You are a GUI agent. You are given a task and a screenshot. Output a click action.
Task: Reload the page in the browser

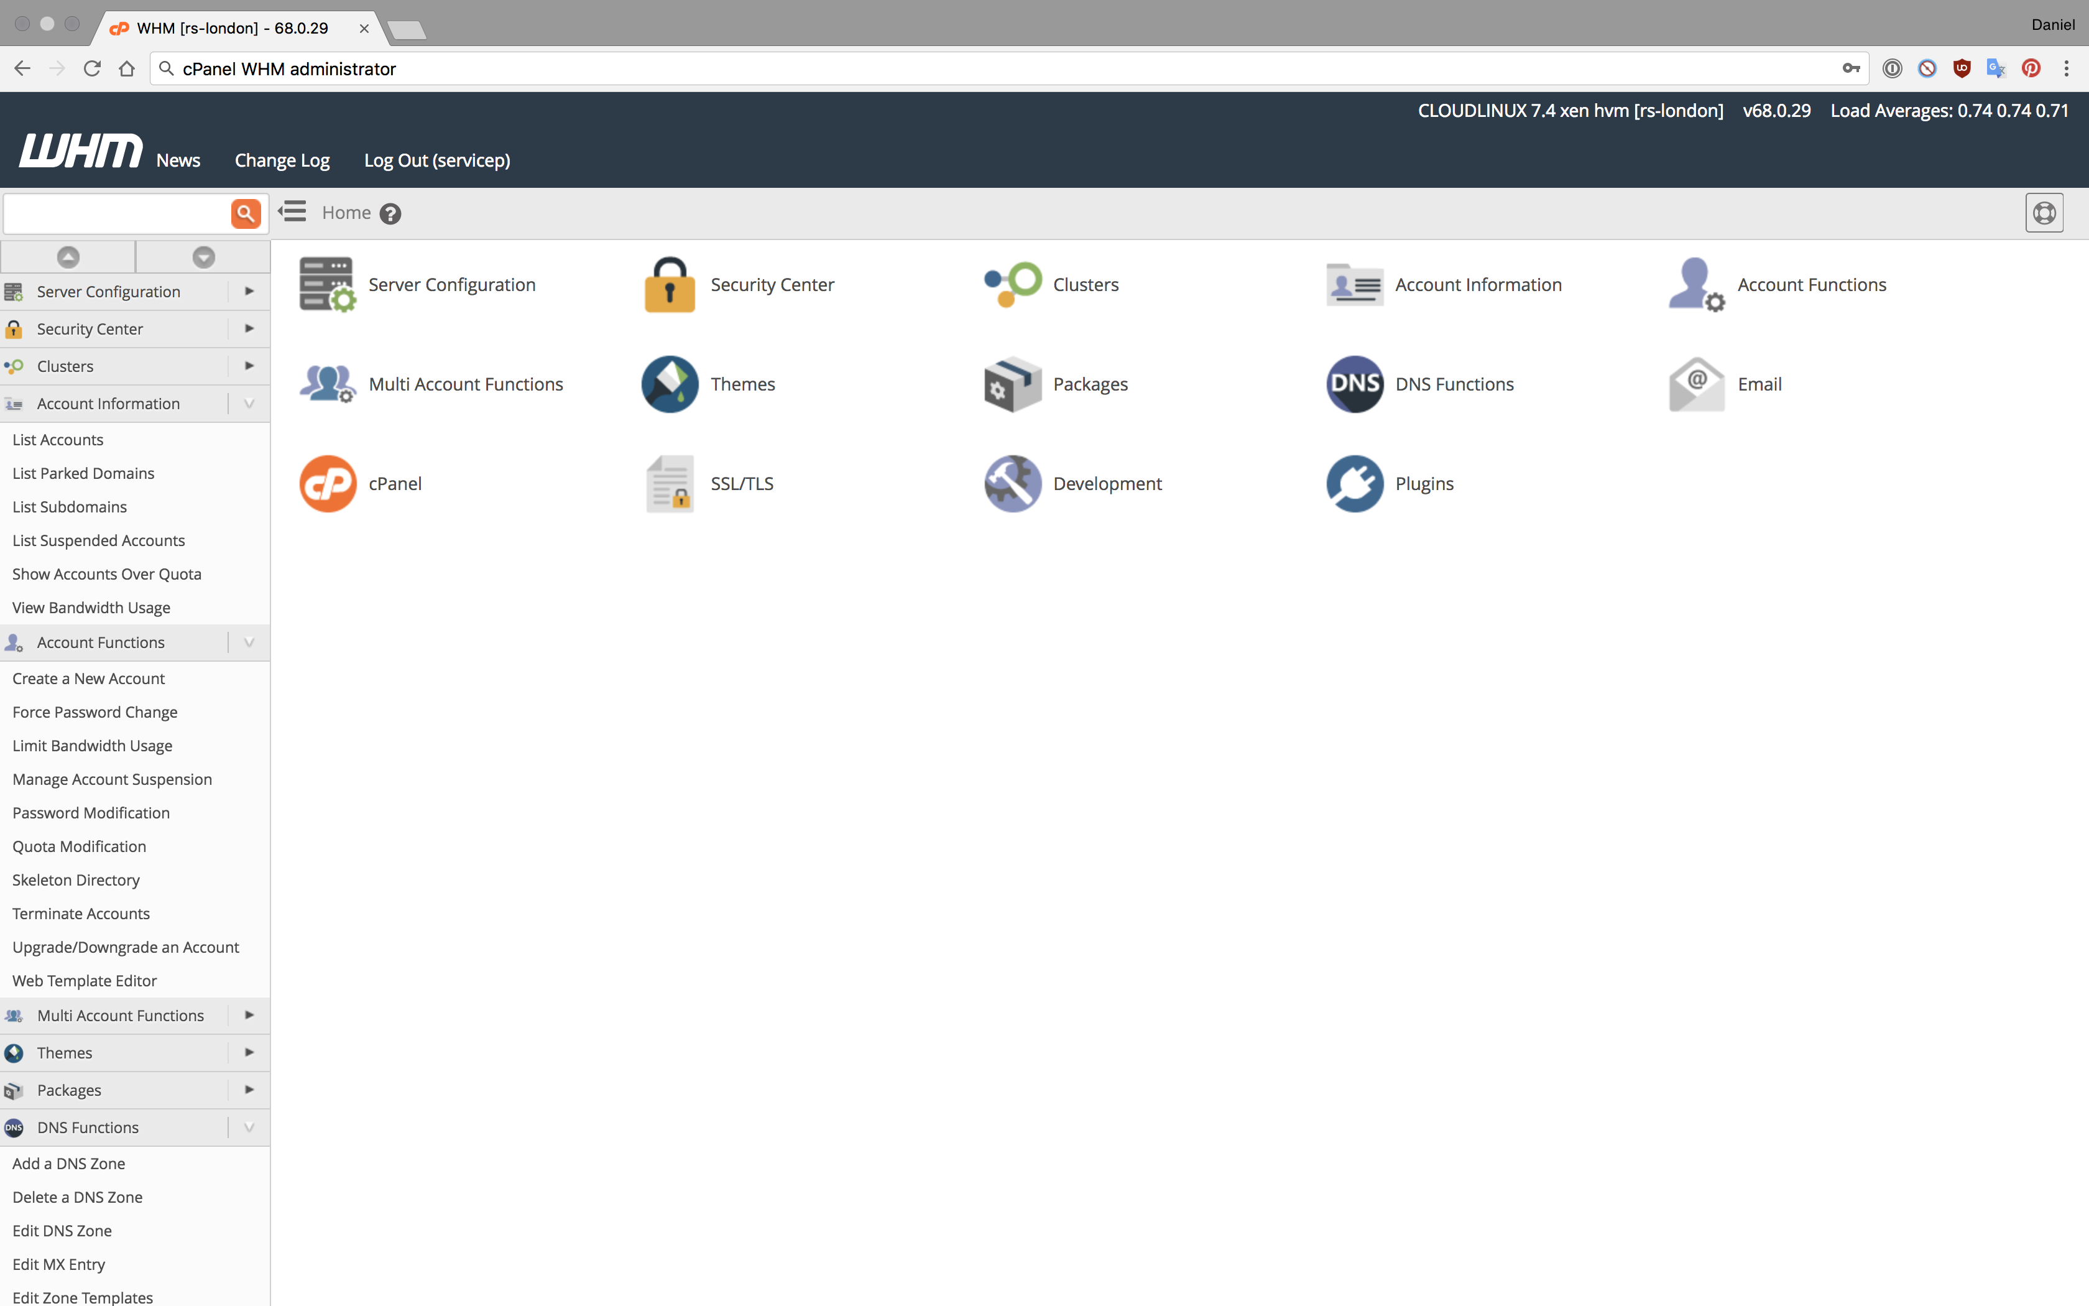coord(91,68)
